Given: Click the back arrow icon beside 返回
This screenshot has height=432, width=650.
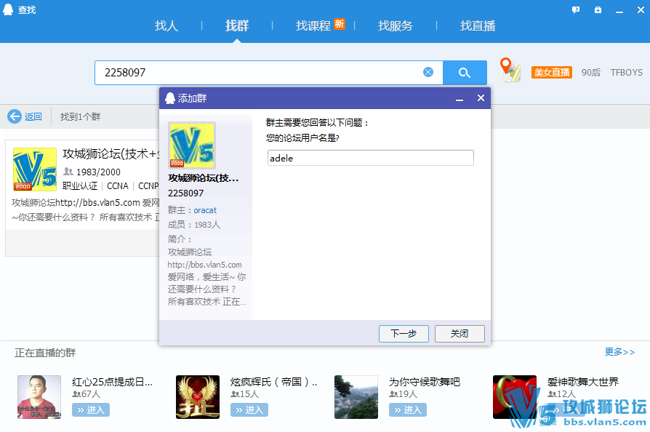Looking at the screenshot, I should click(15, 116).
